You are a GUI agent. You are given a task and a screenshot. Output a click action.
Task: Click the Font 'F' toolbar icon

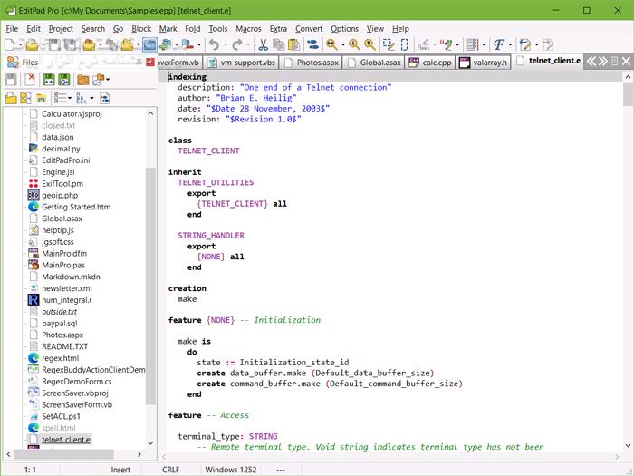498,44
